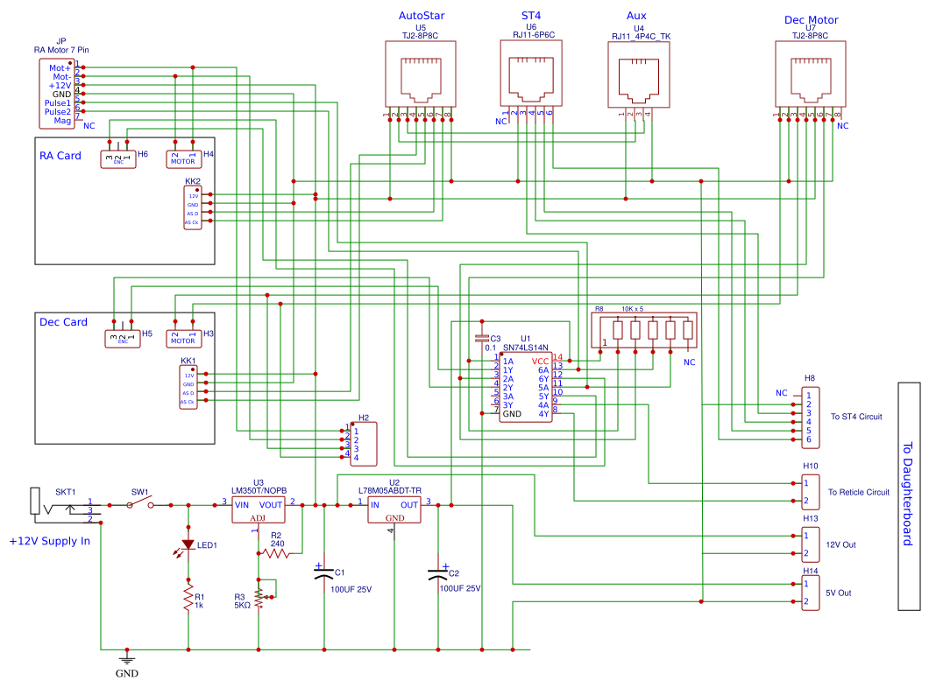The image size is (929, 688).
Task: Click the "NC" label below R8 network
Action: [689, 362]
